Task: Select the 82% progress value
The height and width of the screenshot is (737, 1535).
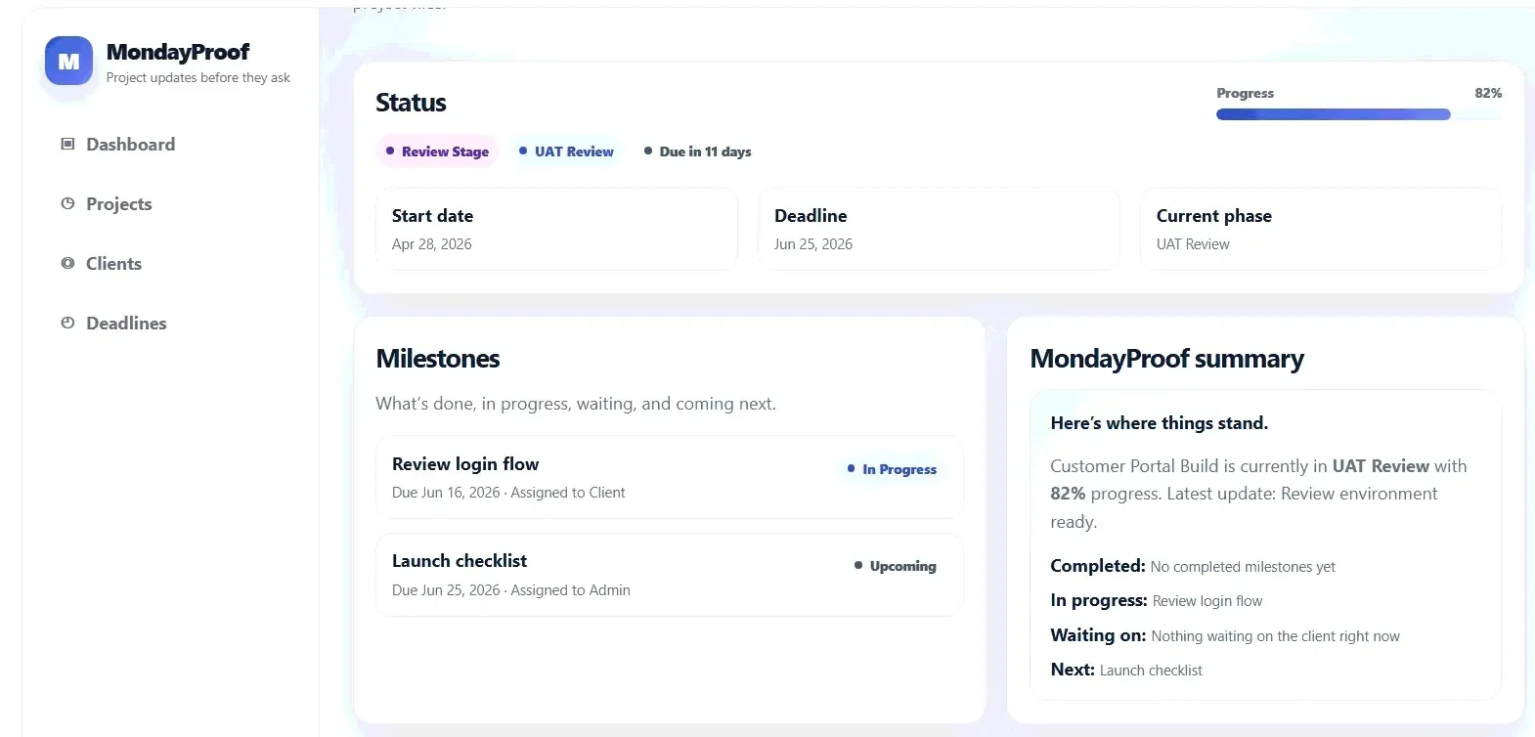Action: point(1488,93)
